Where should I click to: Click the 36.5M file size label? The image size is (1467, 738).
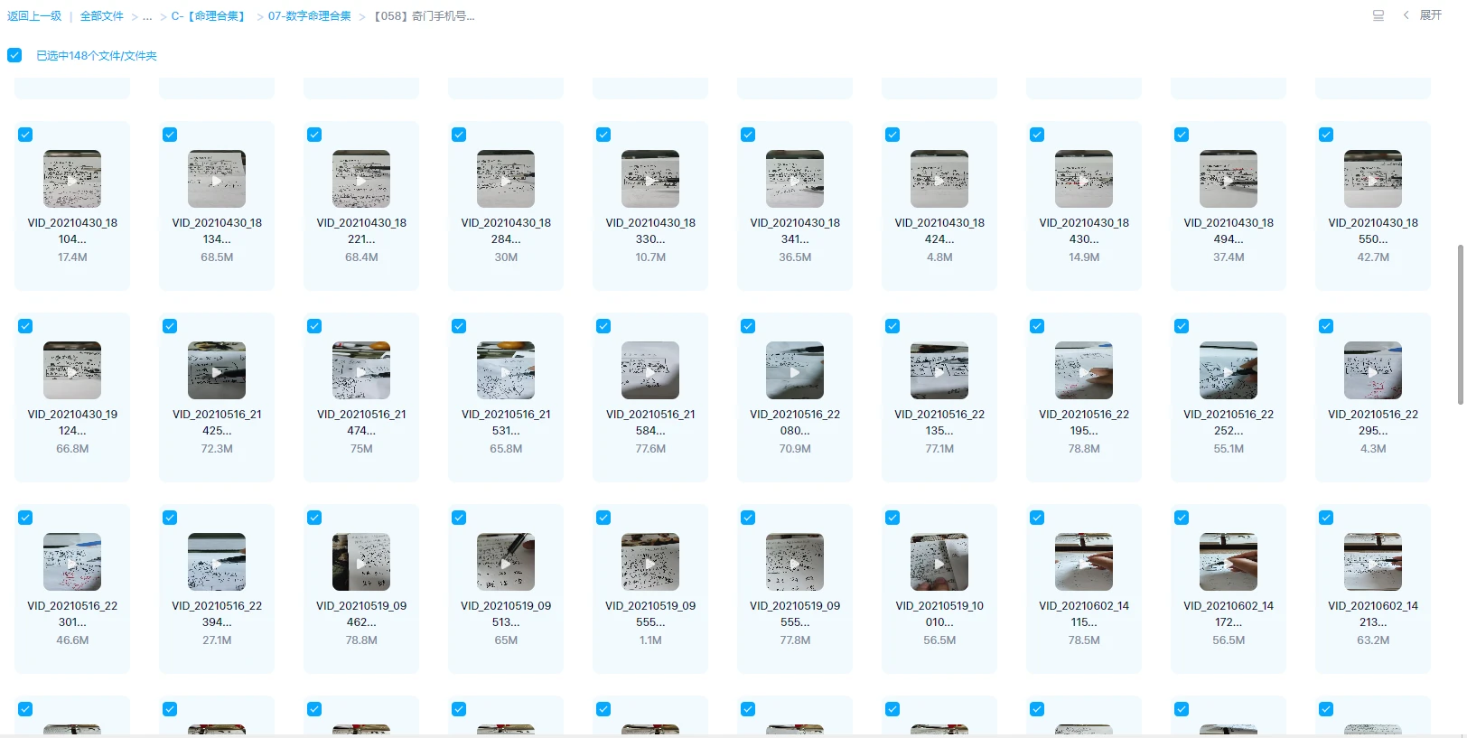(x=795, y=257)
